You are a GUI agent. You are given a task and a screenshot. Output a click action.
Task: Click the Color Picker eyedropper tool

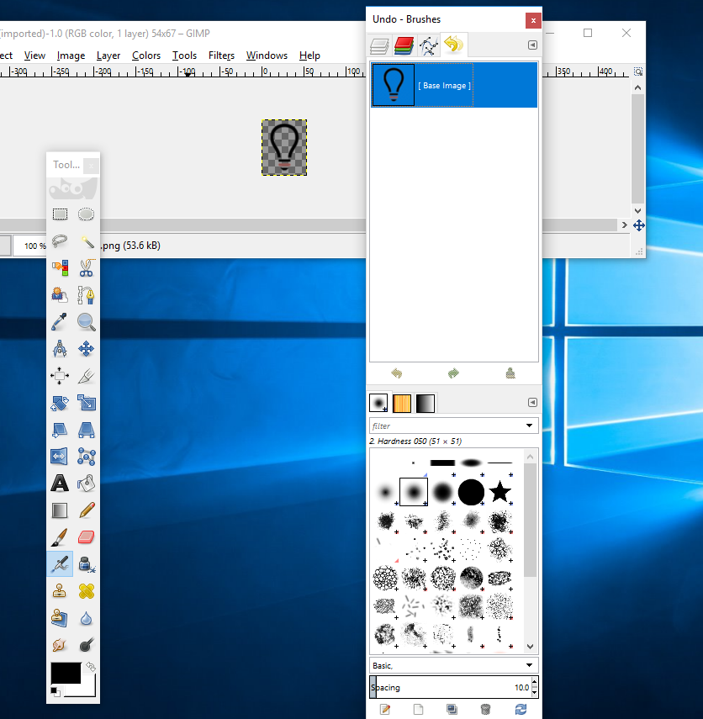[60, 321]
